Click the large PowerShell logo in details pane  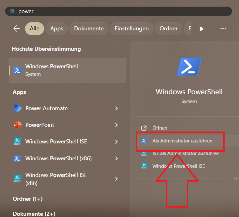click(x=189, y=67)
